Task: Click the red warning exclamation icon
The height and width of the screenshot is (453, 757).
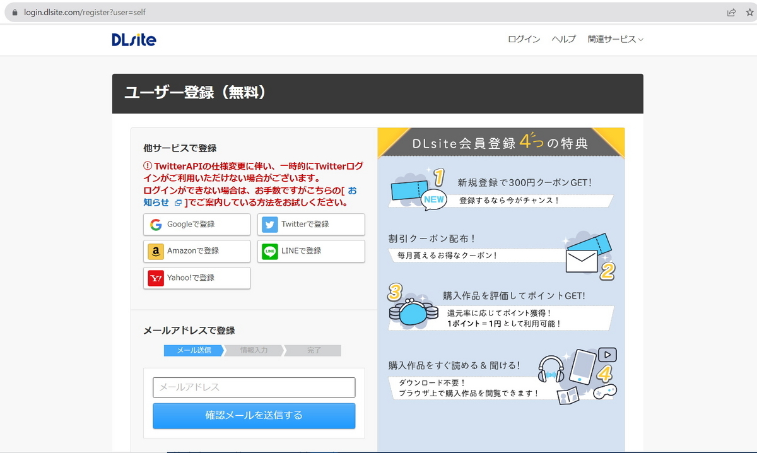Action: (x=148, y=166)
